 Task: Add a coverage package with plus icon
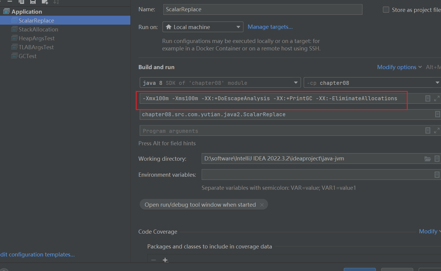tap(165, 260)
